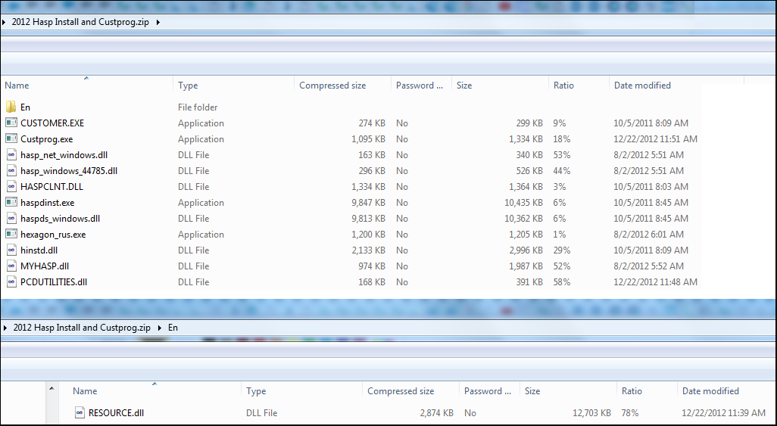Select the MYHASP.dll file name
The height and width of the screenshot is (426, 777).
click(x=45, y=266)
